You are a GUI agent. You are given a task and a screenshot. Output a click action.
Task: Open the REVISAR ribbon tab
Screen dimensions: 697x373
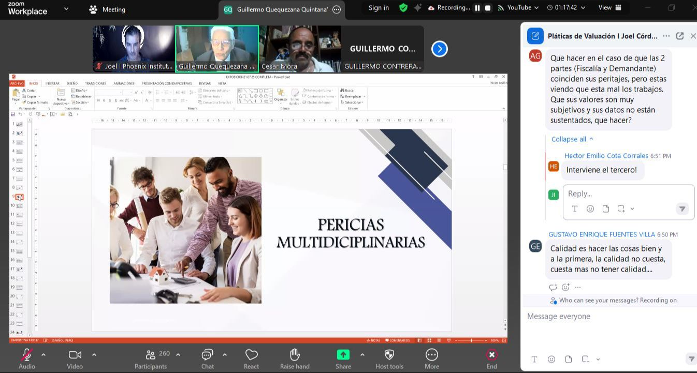tap(205, 83)
